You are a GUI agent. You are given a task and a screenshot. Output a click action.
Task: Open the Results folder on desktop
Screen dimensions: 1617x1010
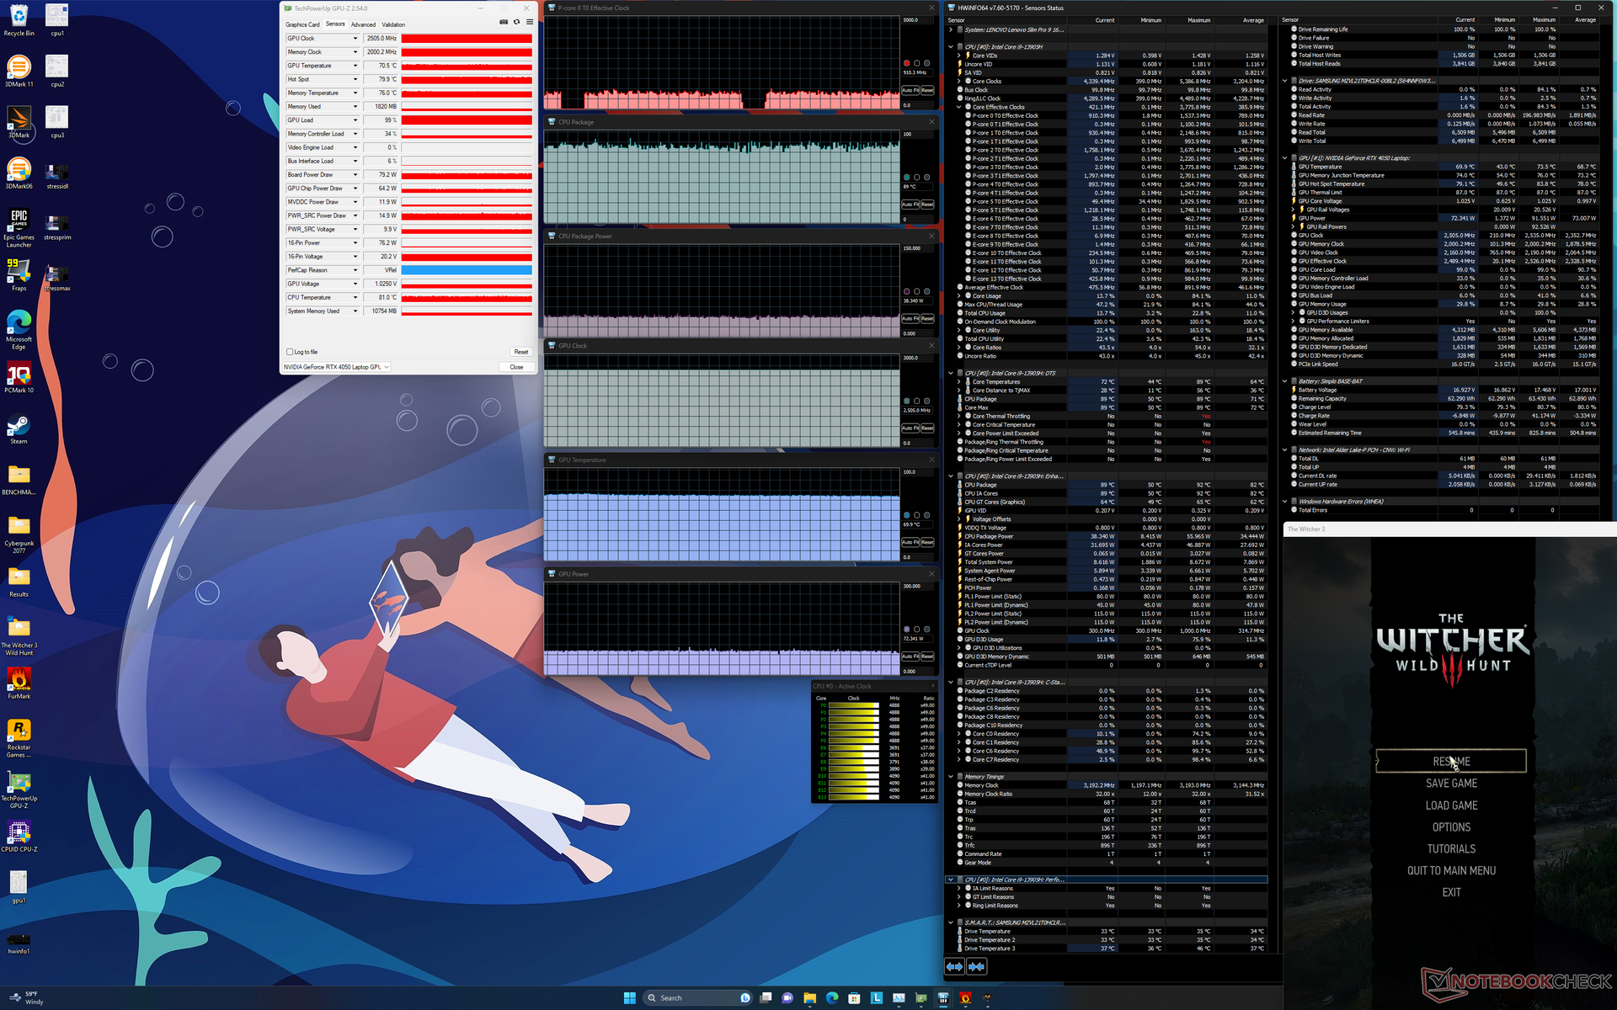pyautogui.click(x=19, y=582)
